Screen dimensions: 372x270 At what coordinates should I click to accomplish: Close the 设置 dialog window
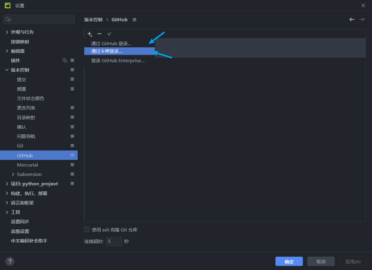(x=363, y=5)
